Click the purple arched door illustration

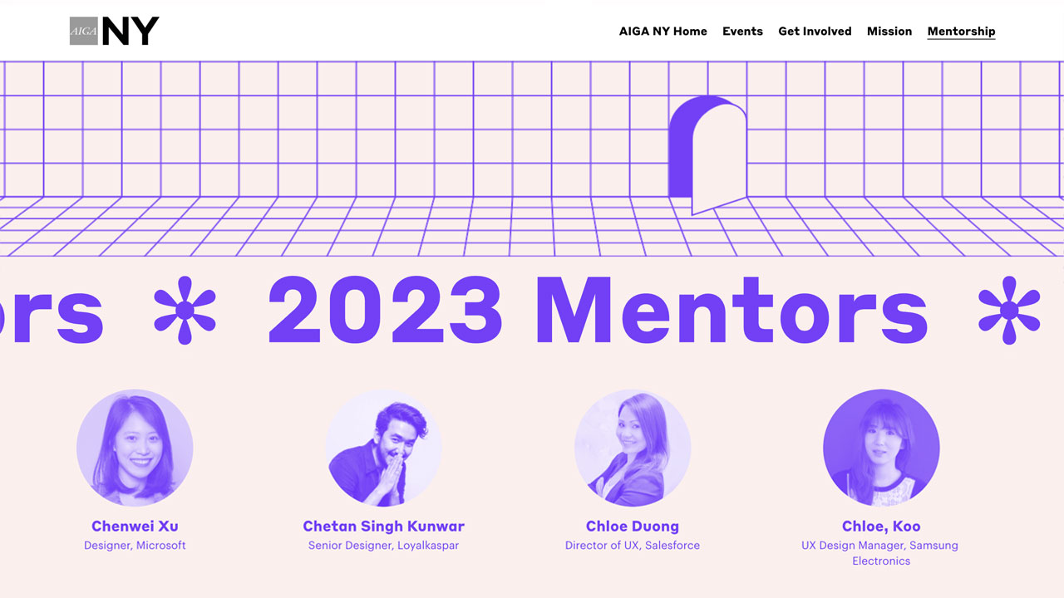click(x=707, y=154)
